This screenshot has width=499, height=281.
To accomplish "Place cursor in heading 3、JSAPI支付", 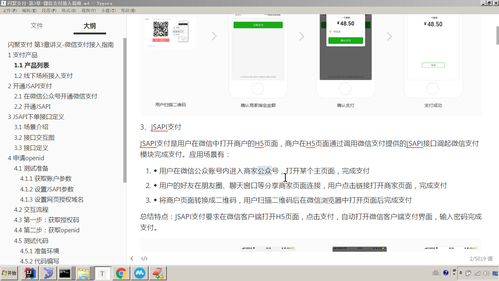I will [x=161, y=127].
